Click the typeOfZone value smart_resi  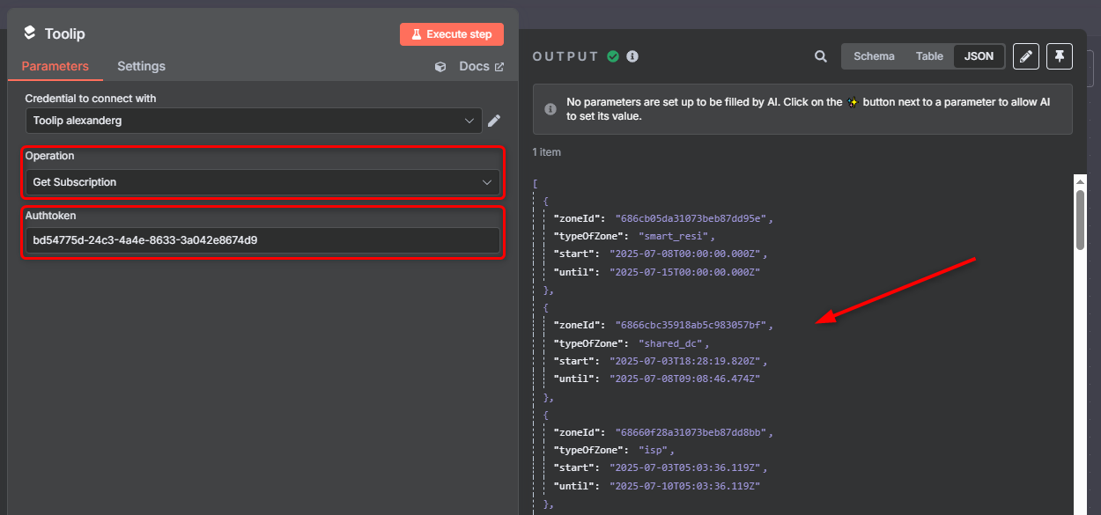coord(676,236)
